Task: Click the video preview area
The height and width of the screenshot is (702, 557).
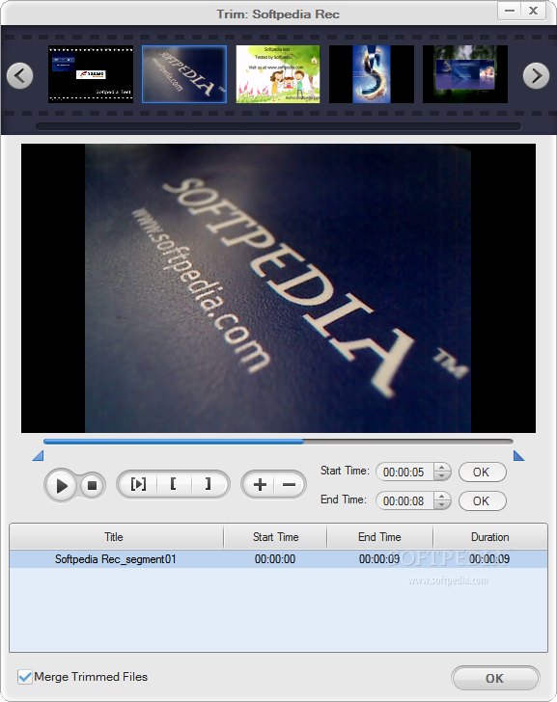Action: click(x=278, y=288)
